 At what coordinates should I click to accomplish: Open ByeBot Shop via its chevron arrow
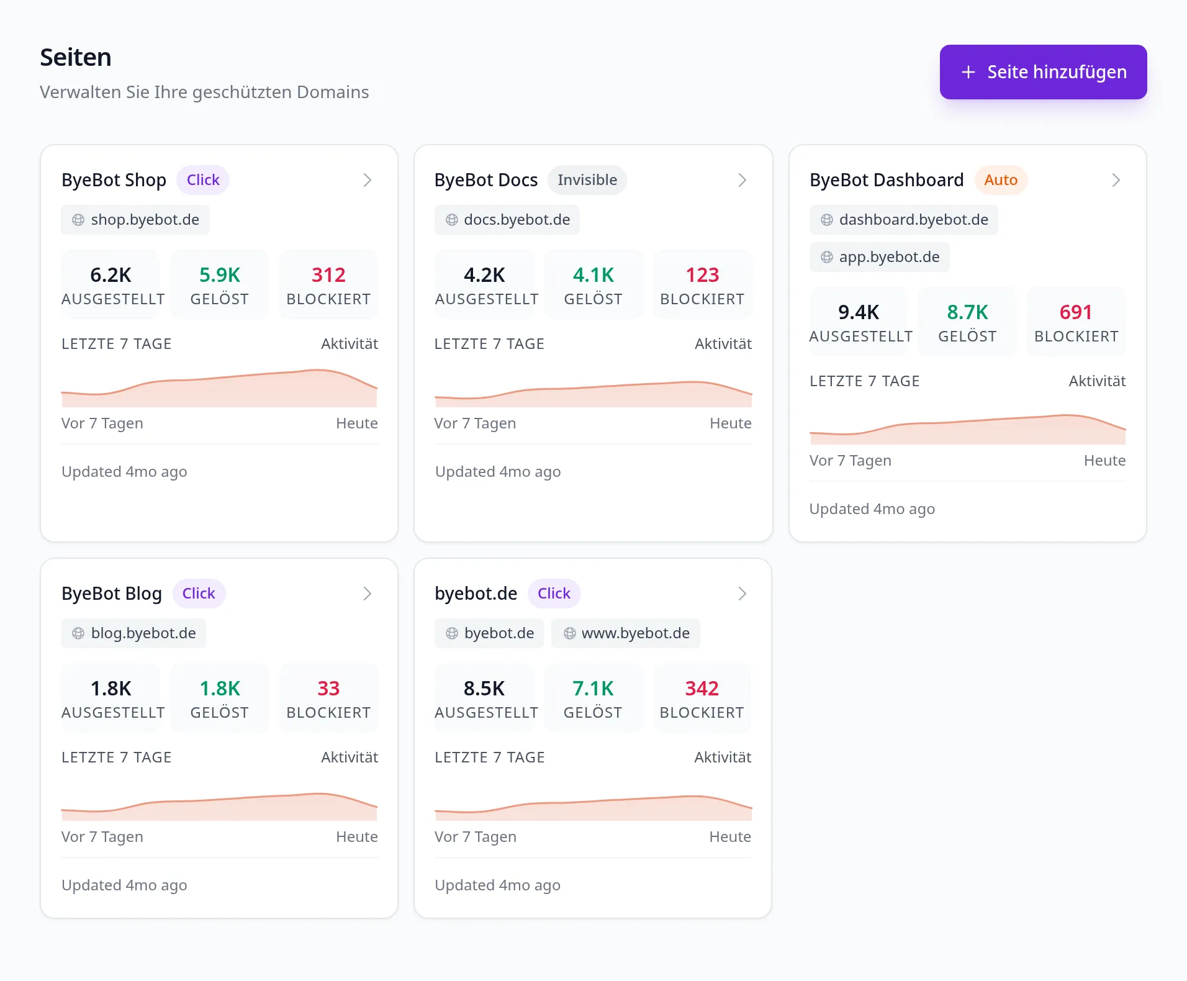click(x=368, y=180)
